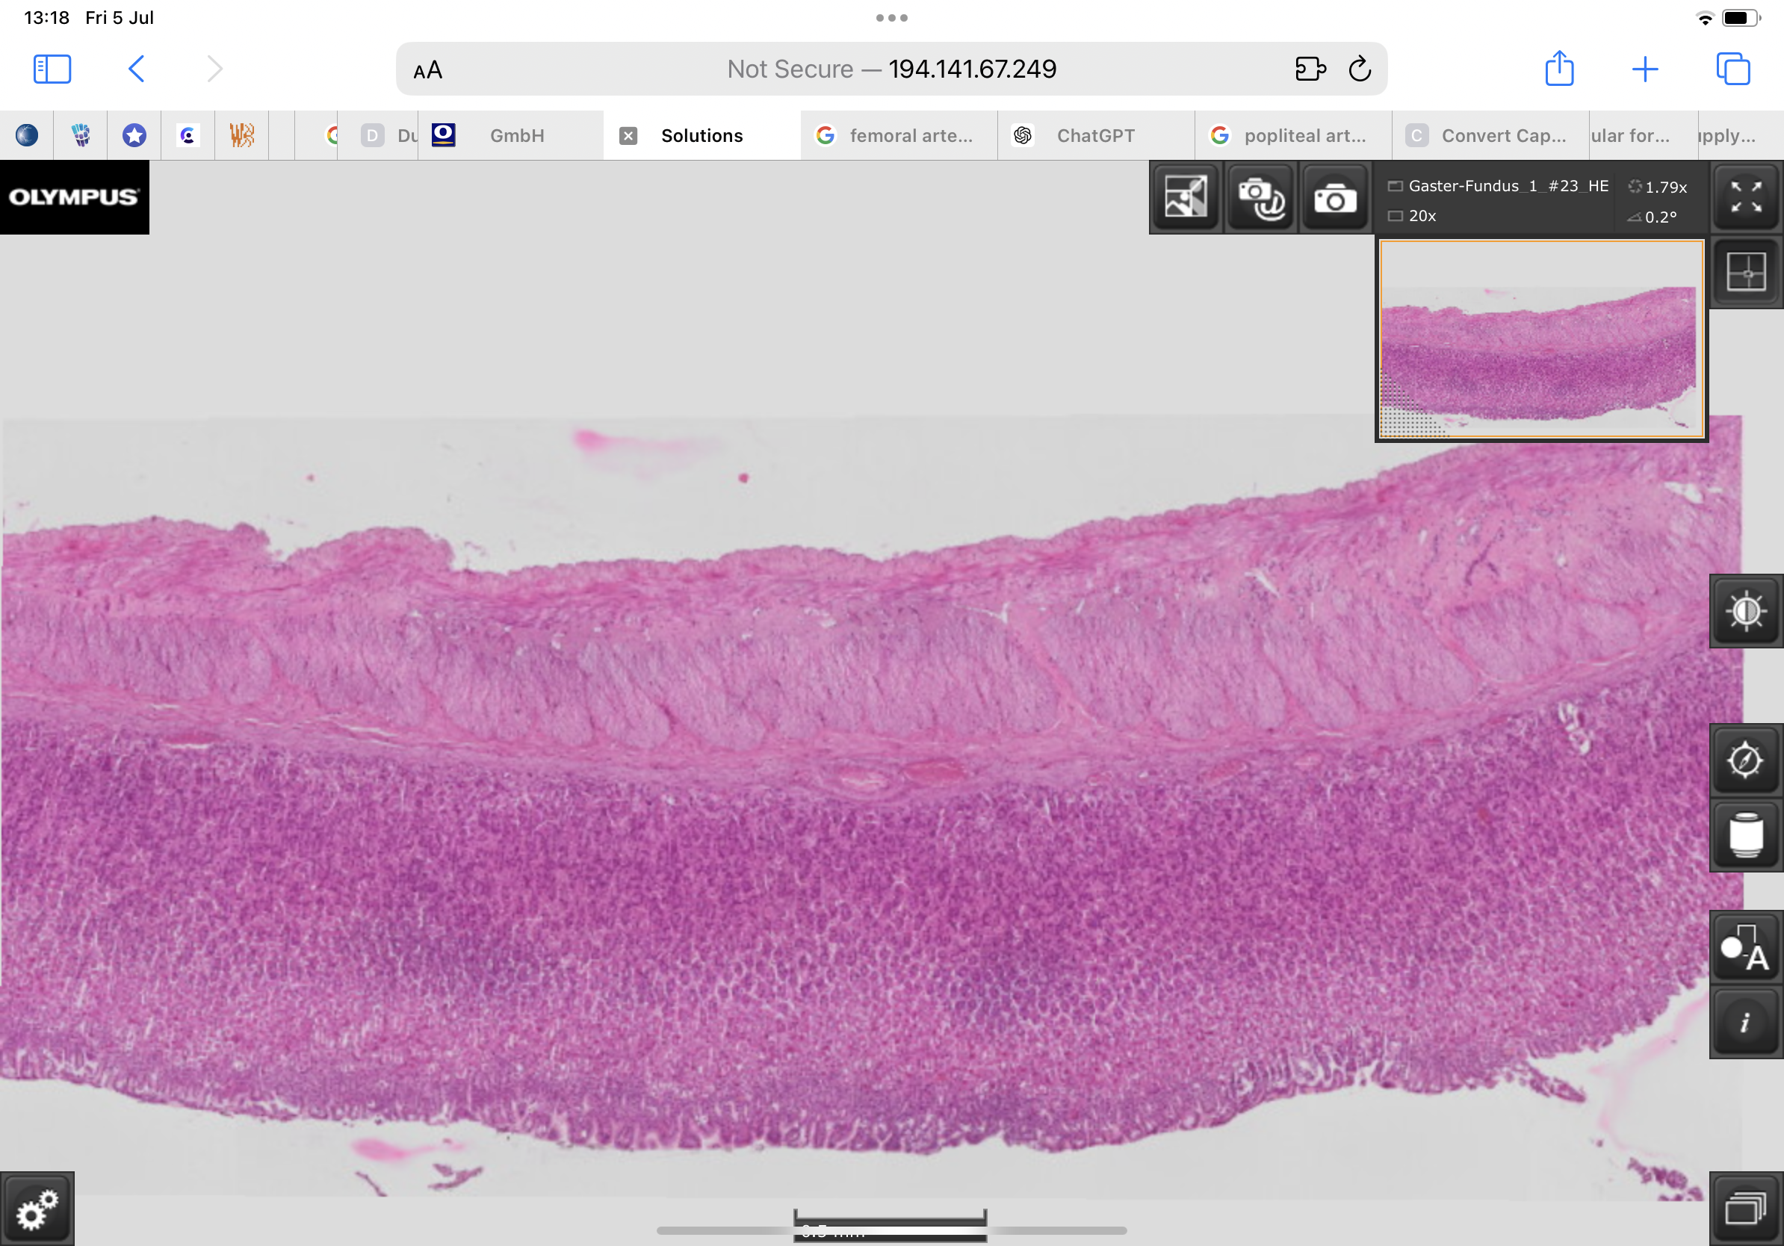Click the camera with paperclip icon

(1260, 198)
